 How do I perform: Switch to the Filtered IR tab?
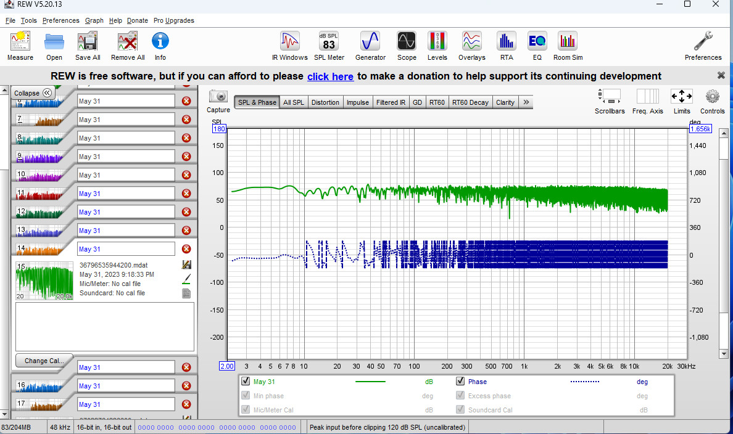(x=391, y=102)
